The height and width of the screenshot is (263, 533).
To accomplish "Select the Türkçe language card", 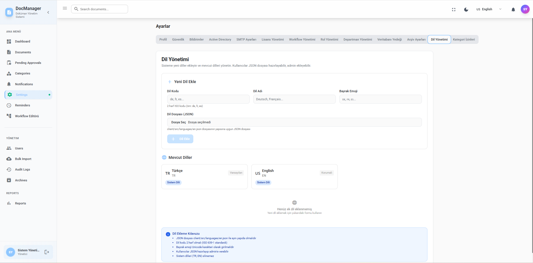I will click(x=204, y=176).
